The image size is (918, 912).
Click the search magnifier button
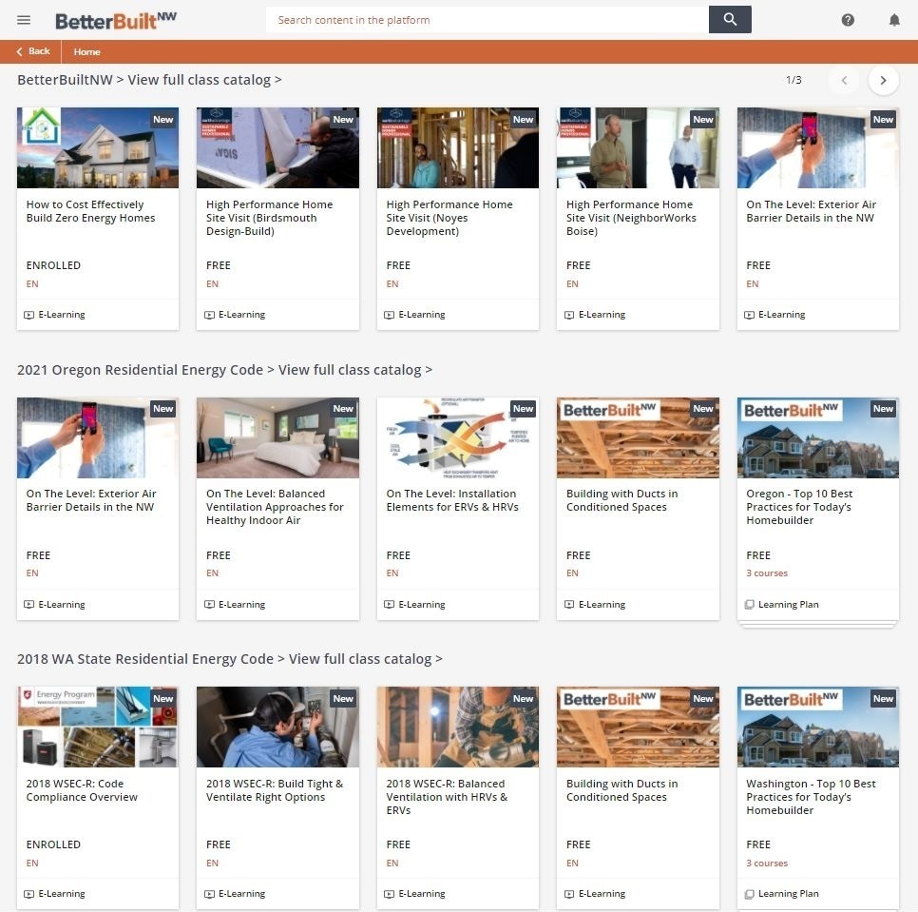730,19
